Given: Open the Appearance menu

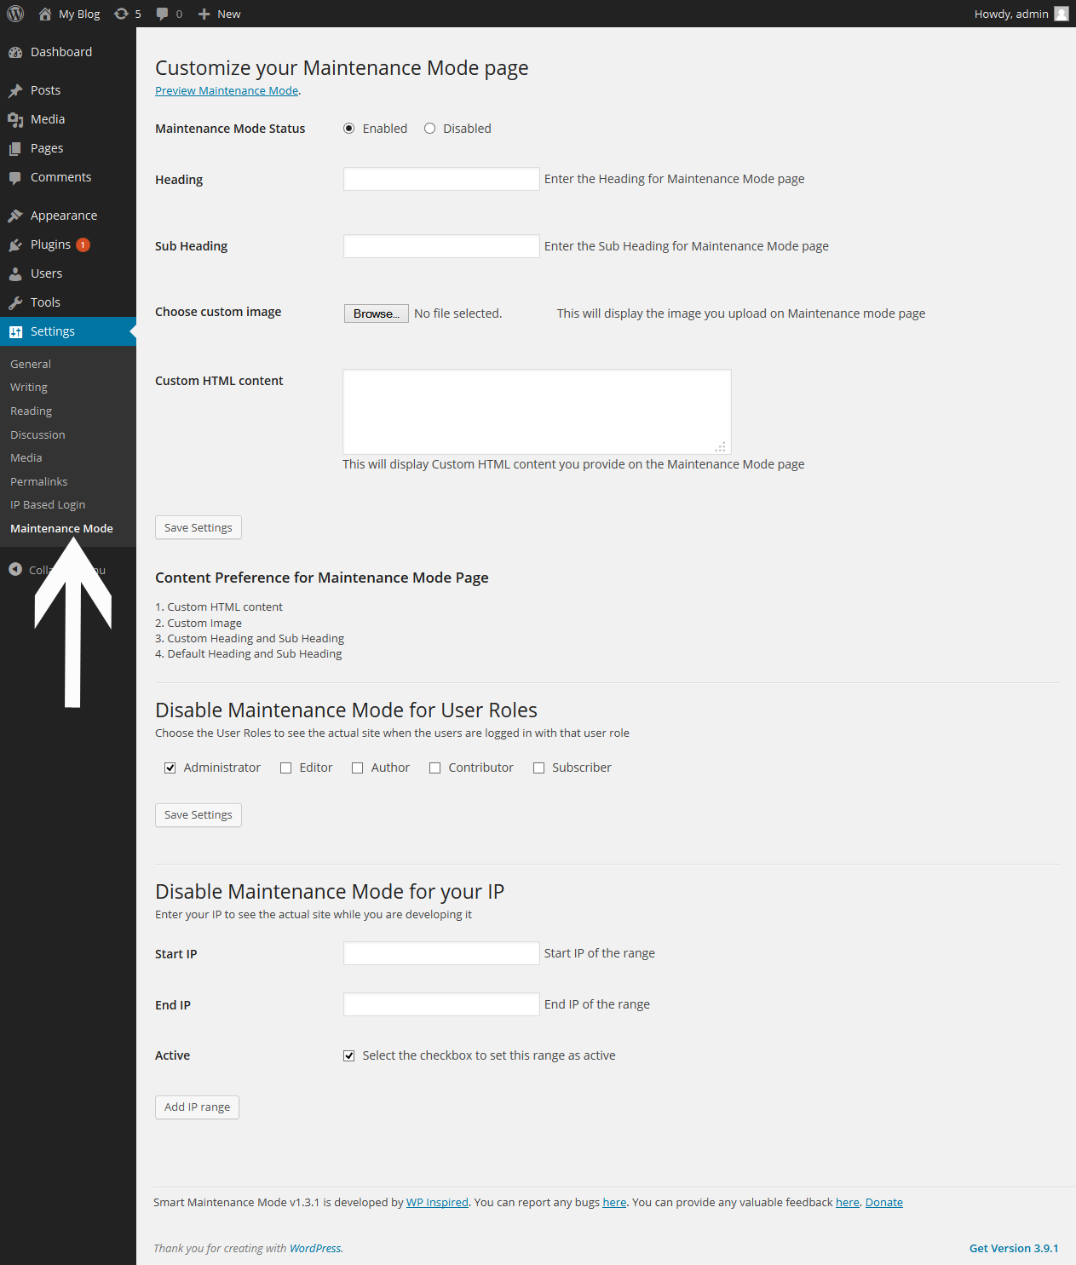Looking at the screenshot, I should 68,216.
